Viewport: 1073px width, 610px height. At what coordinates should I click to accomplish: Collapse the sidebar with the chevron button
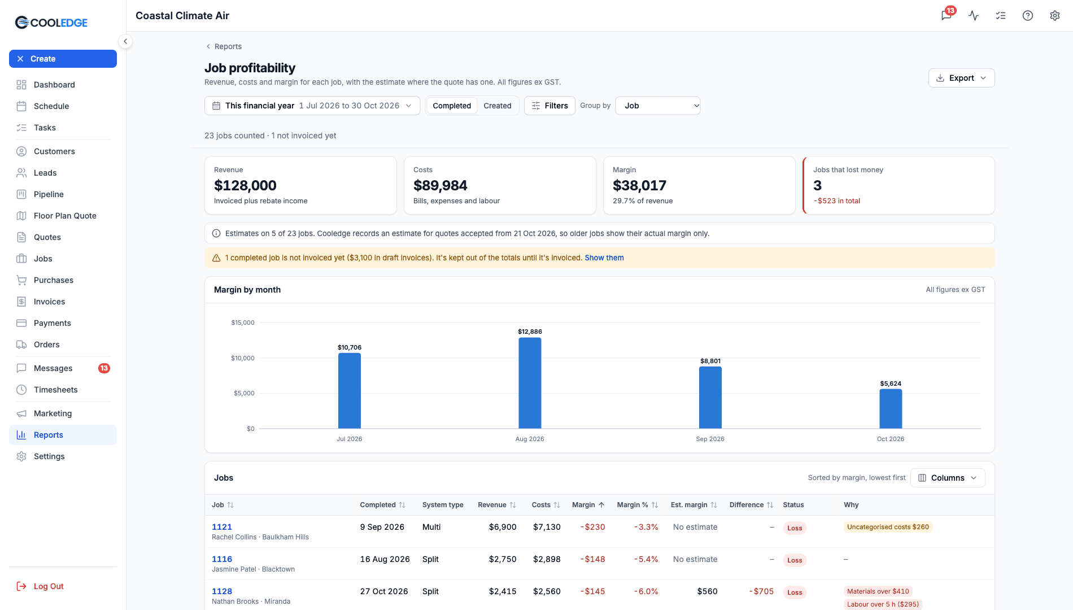tap(125, 41)
